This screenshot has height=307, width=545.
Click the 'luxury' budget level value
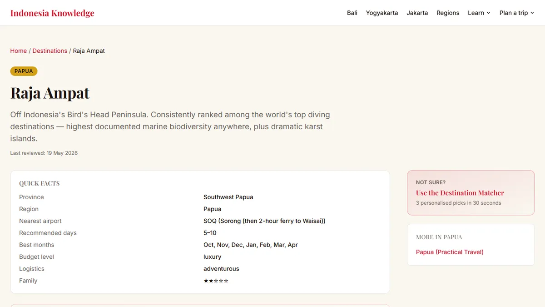[213, 257]
